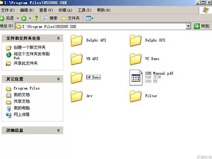Screen dimensions: 212x159
Task: Select the VB API folder icon
Action: pyautogui.click(x=76, y=59)
